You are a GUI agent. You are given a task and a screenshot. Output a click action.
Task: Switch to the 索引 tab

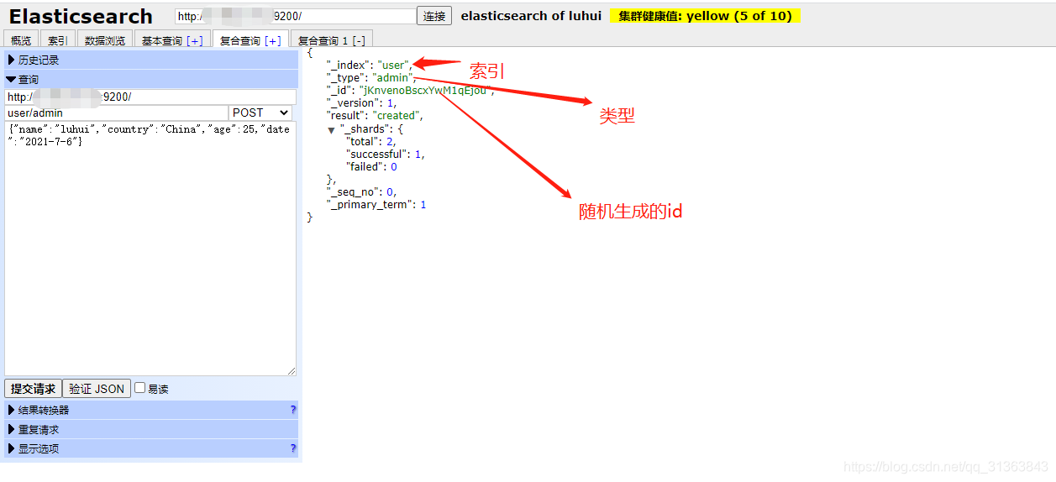58,40
